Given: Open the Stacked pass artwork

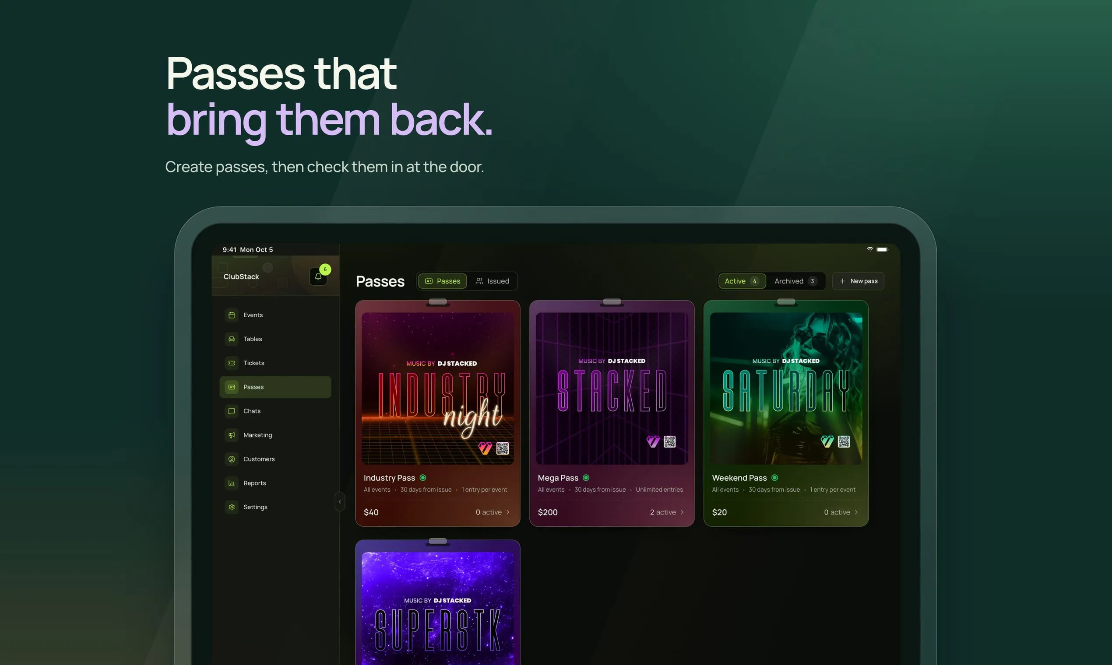Looking at the screenshot, I should 612,388.
